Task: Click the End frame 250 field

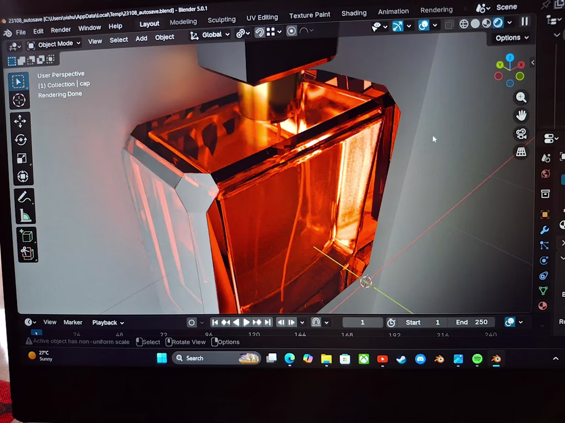Action: 472,323
